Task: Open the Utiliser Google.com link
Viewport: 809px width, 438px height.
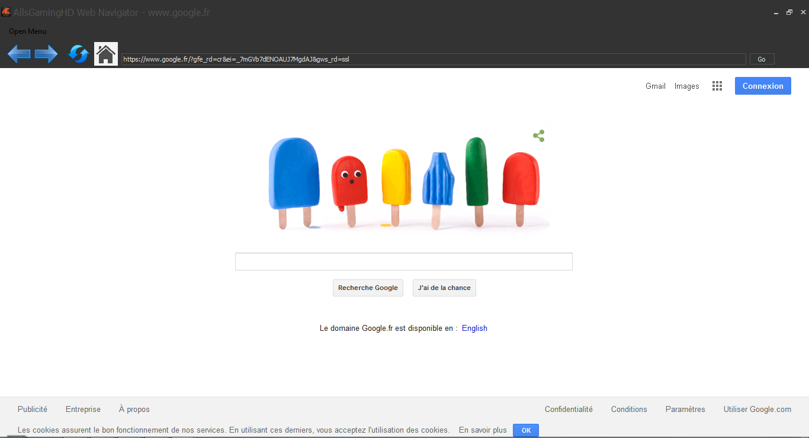Action: (757, 409)
